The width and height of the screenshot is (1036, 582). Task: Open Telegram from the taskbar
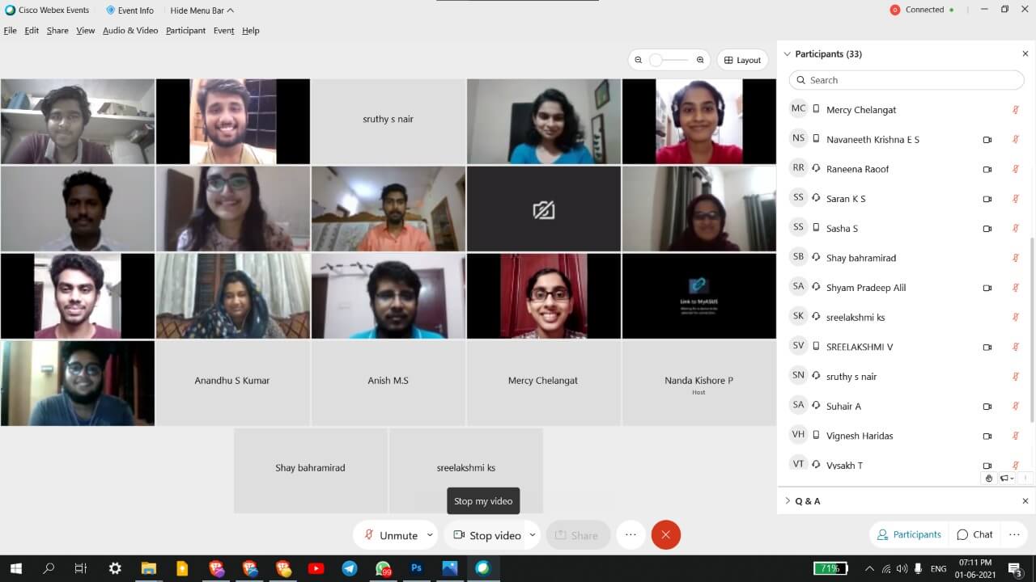click(x=349, y=568)
